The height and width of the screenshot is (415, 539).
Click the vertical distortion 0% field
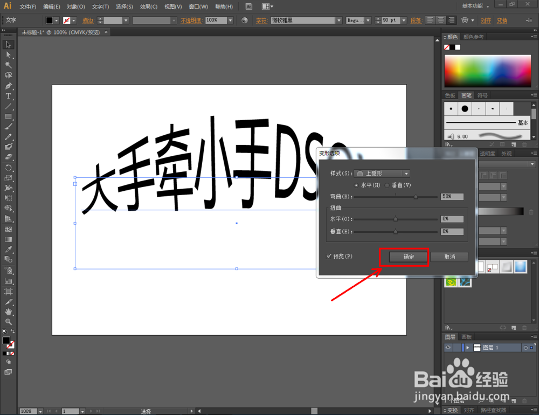click(x=452, y=232)
